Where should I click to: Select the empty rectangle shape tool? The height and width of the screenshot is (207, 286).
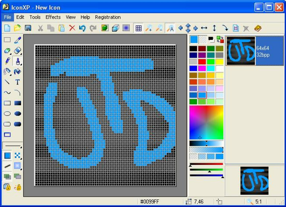click(7, 103)
